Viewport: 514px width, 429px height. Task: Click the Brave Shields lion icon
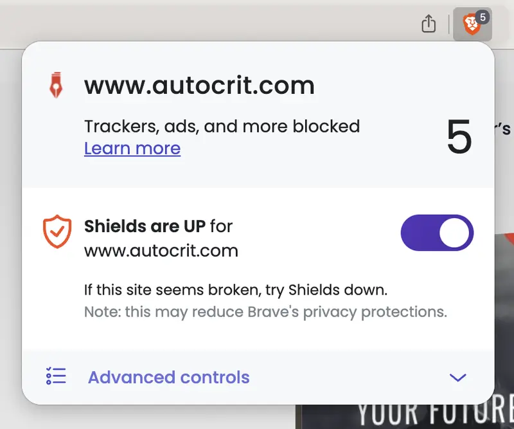pos(470,26)
